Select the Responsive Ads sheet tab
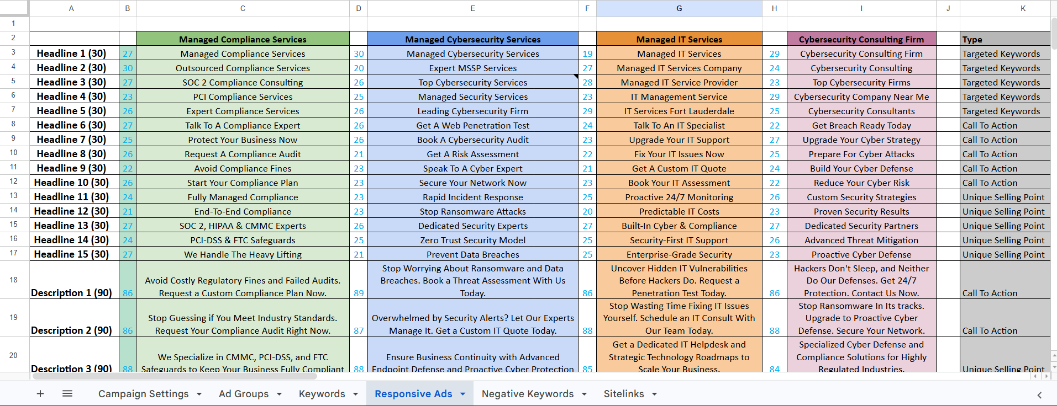The width and height of the screenshot is (1057, 406). 413,394
